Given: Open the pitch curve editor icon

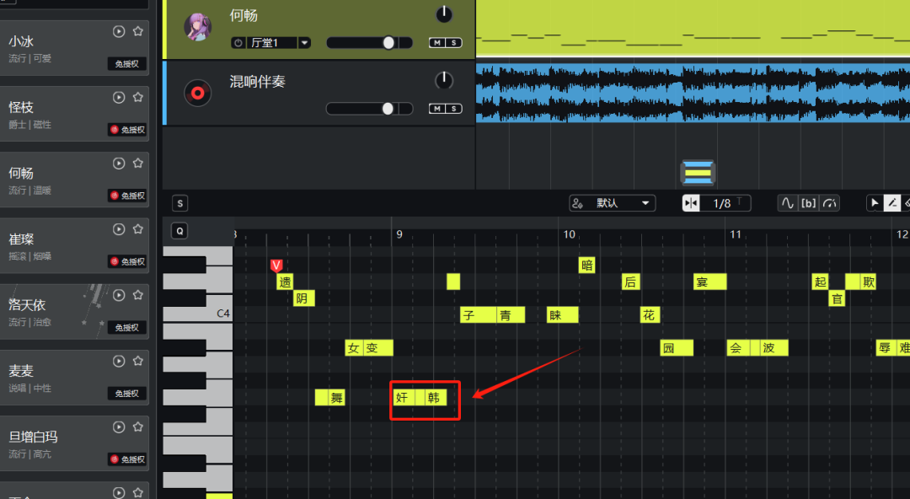Looking at the screenshot, I should click(x=788, y=203).
